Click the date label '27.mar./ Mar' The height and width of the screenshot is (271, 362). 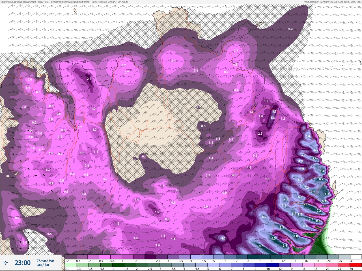(45, 261)
